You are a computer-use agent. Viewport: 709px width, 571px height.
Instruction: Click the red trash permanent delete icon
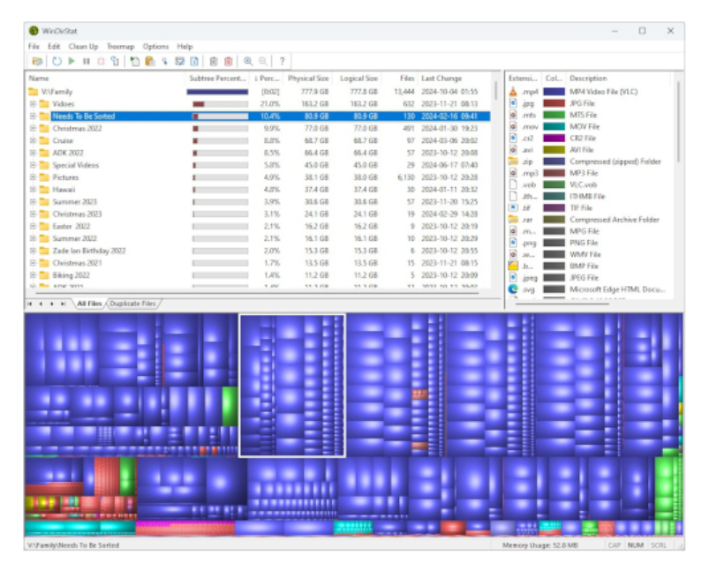tap(229, 61)
